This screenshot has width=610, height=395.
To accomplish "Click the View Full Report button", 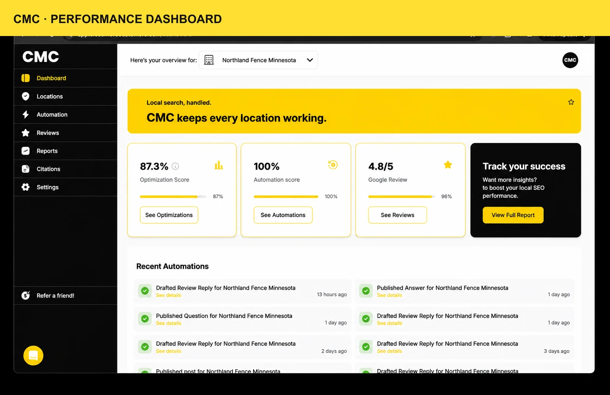I will 513,215.
